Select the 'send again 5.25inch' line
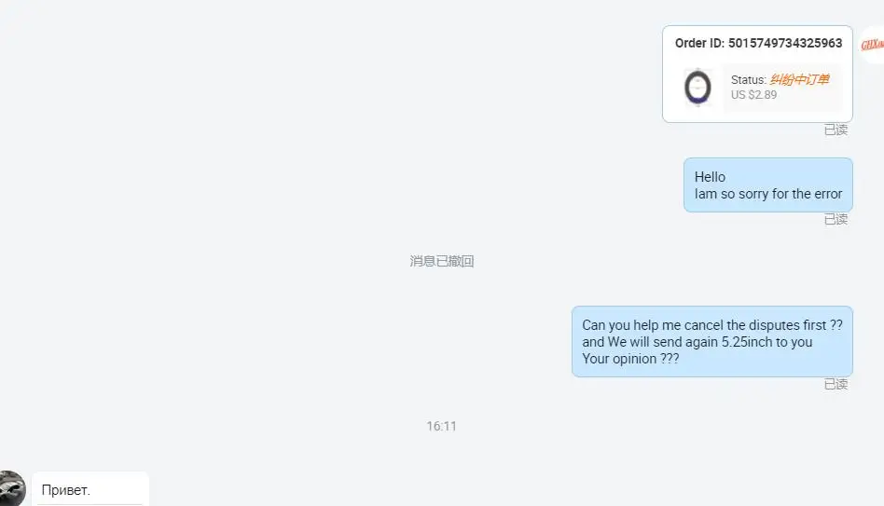884x506 pixels. [697, 342]
